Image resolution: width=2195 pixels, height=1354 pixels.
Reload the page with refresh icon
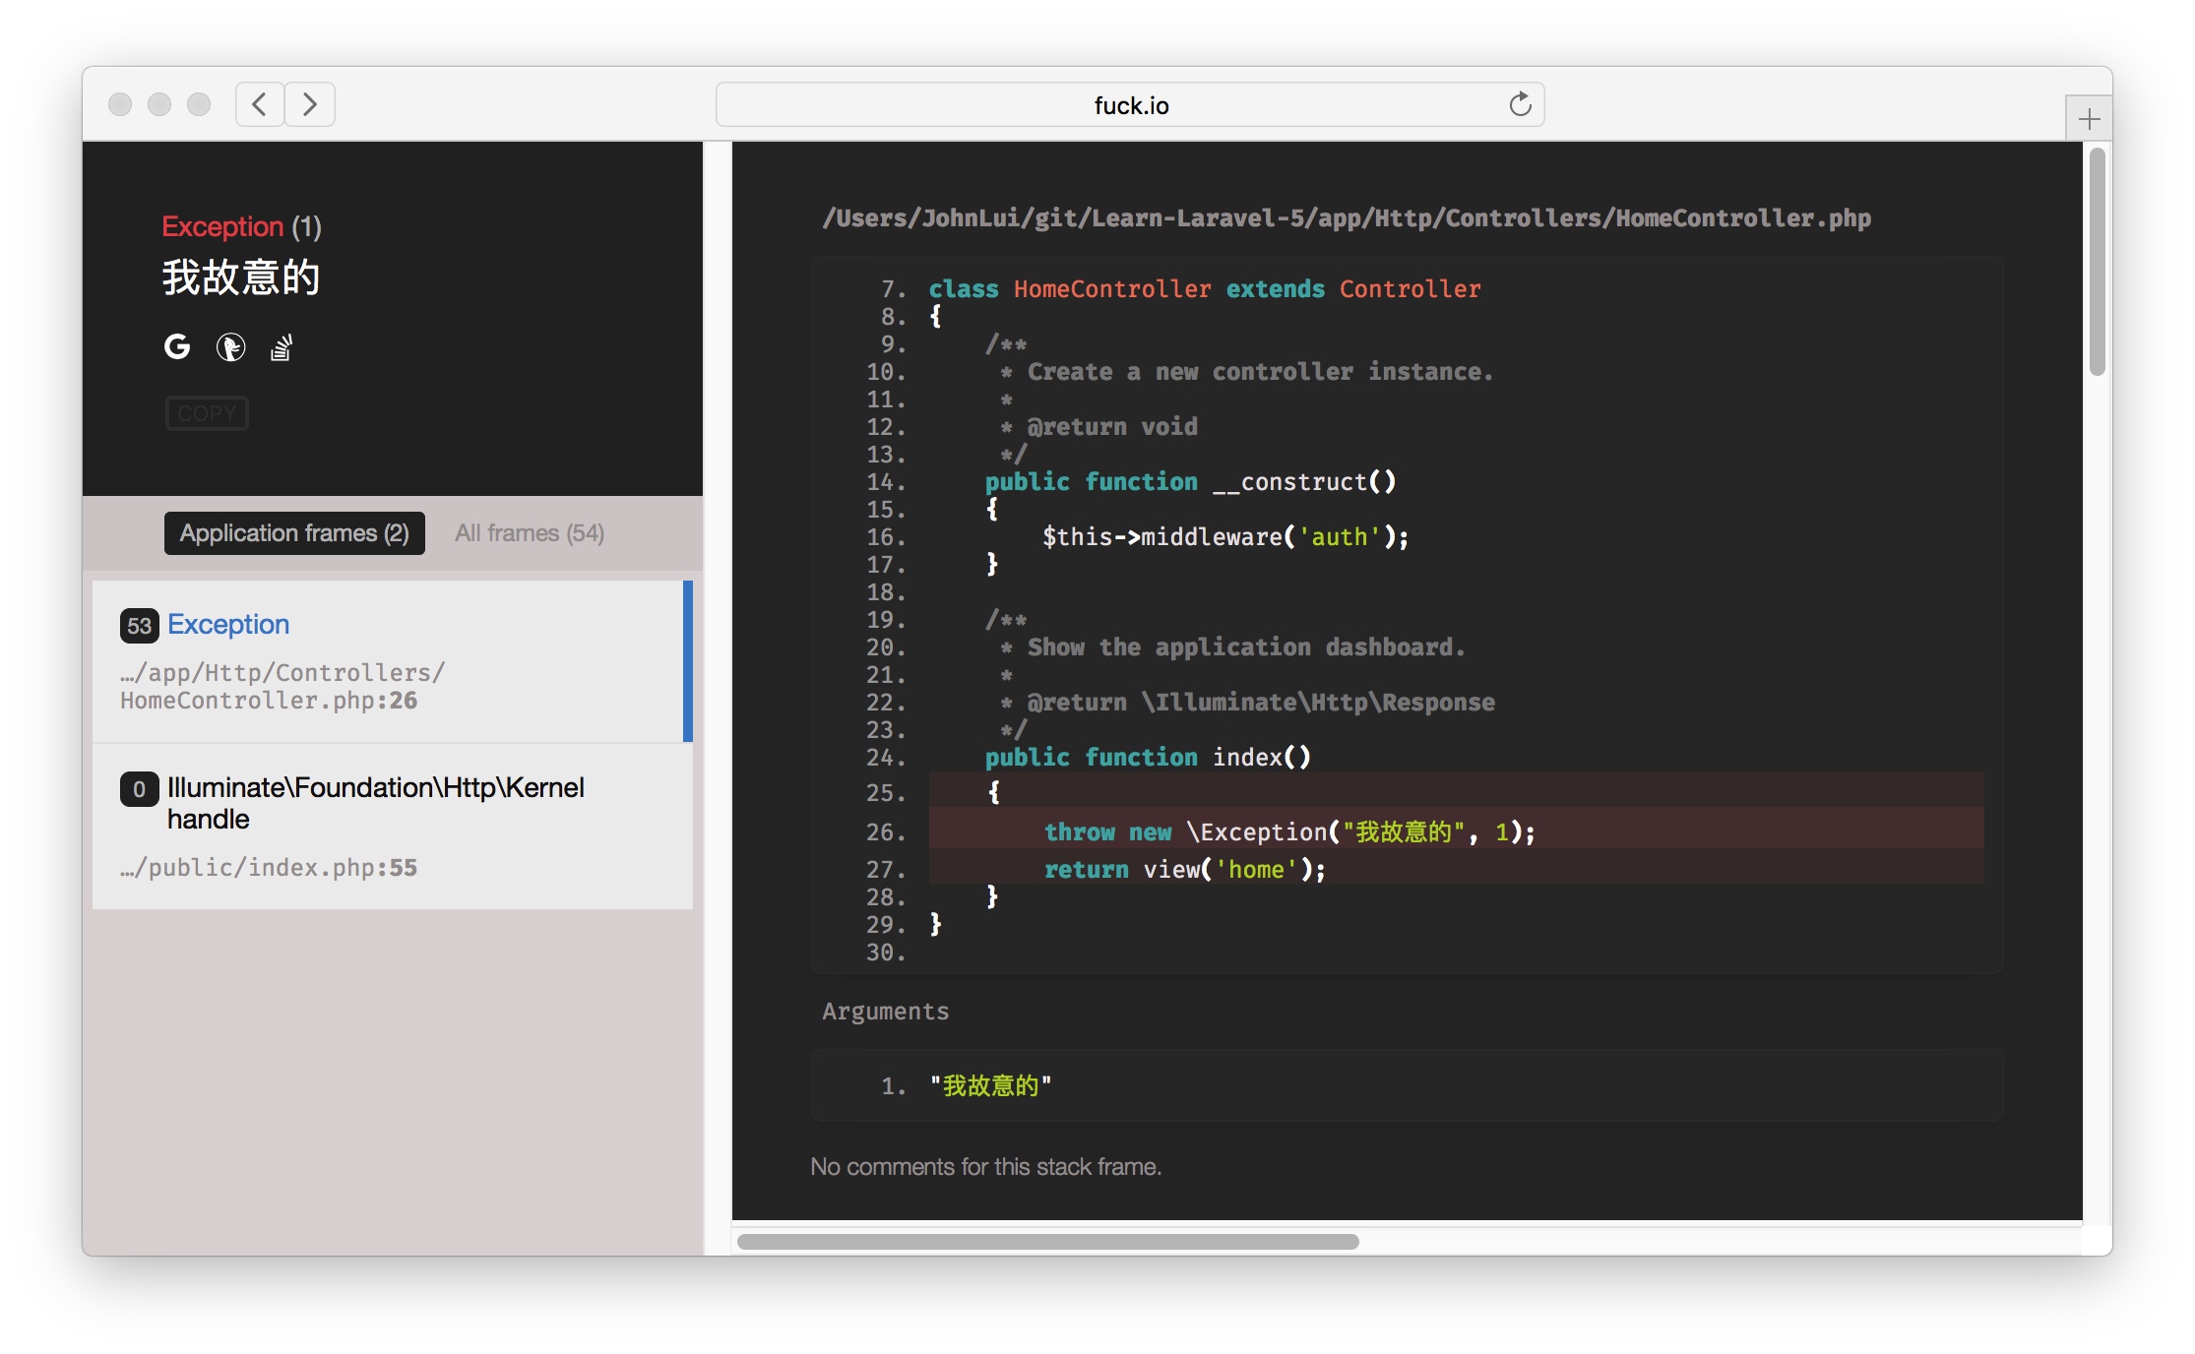(x=1520, y=104)
